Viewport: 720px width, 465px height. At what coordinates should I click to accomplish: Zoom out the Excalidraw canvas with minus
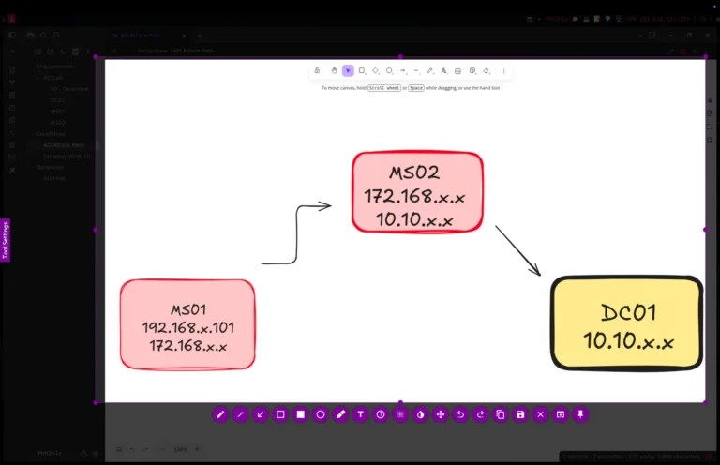(162, 449)
